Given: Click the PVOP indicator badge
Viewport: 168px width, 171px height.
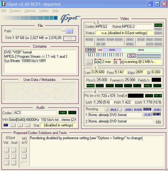Looking at the screenshot, I should point(110,39).
